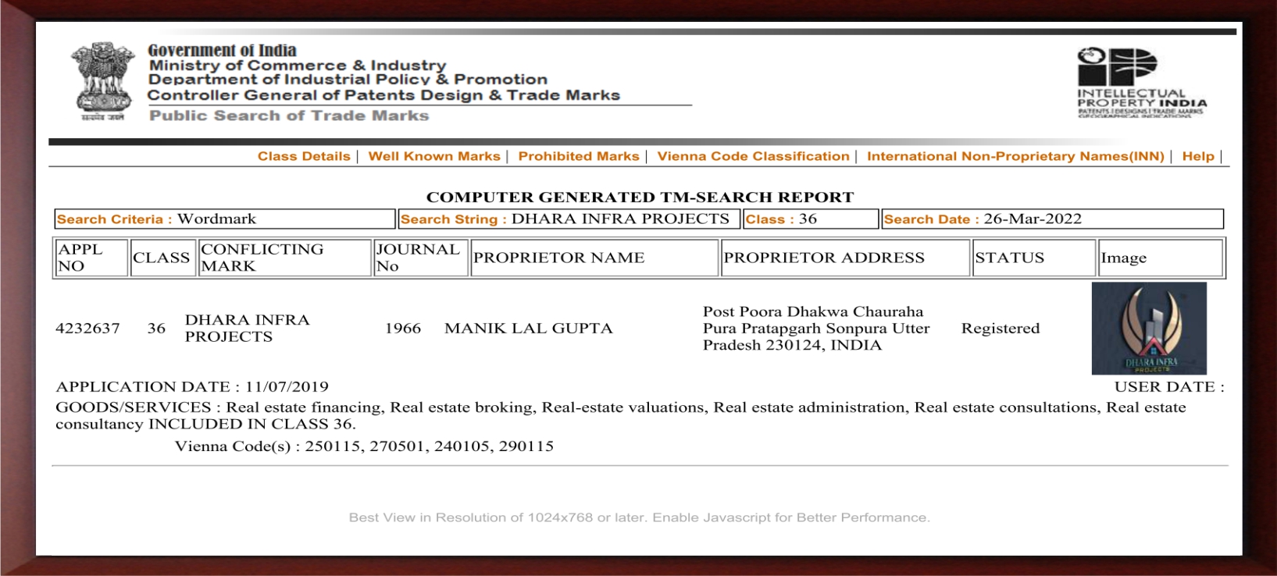Click the Search Criteria Wordmark field
This screenshot has width=1277, height=576.
[x=224, y=219]
